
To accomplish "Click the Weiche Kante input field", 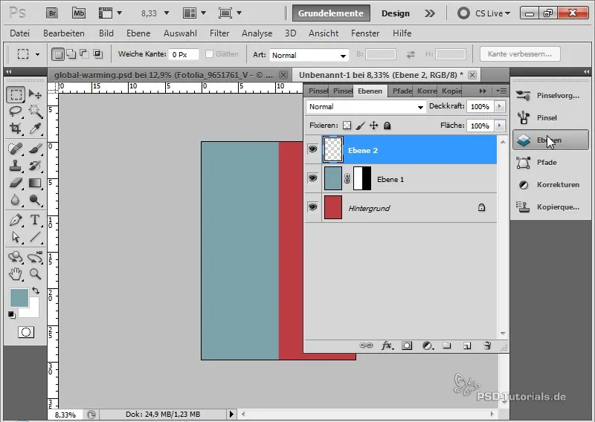I will 184,54.
